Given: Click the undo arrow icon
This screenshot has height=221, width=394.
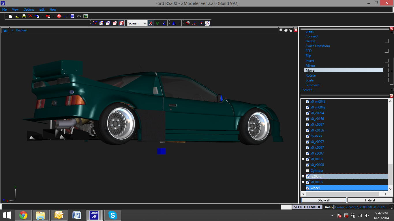Looking at the screenshot, I should tap(66, 16).
